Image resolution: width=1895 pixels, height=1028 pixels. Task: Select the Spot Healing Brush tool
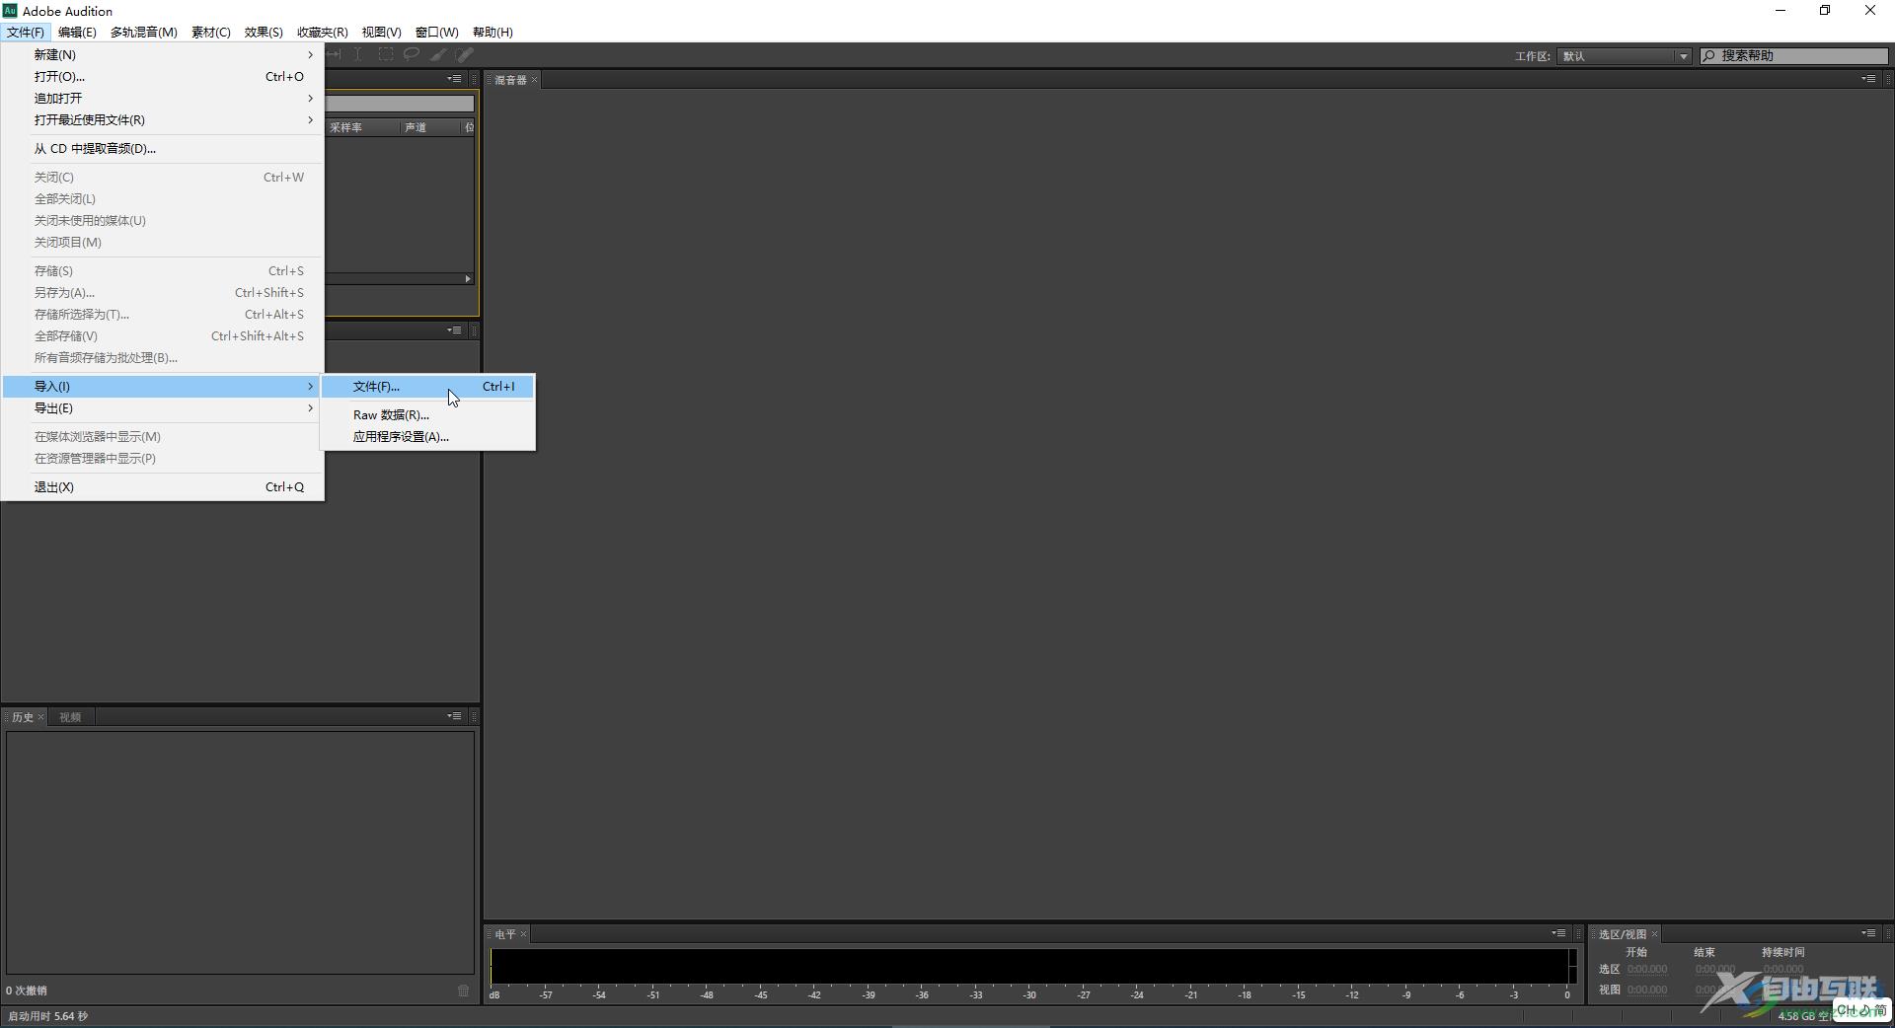[x=465, y=55]
